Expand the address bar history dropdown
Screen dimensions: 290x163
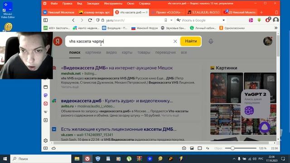coord(171,20)
